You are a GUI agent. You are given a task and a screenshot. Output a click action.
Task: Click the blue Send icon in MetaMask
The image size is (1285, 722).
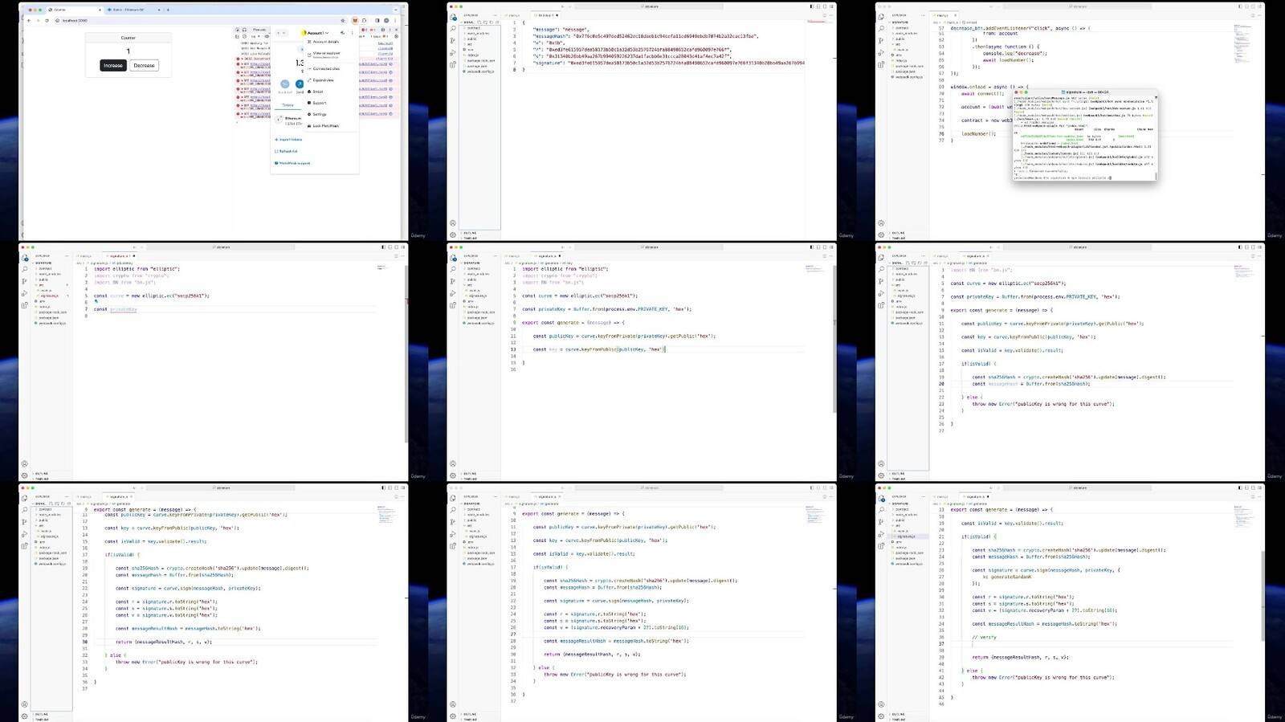tap(300, 84)
